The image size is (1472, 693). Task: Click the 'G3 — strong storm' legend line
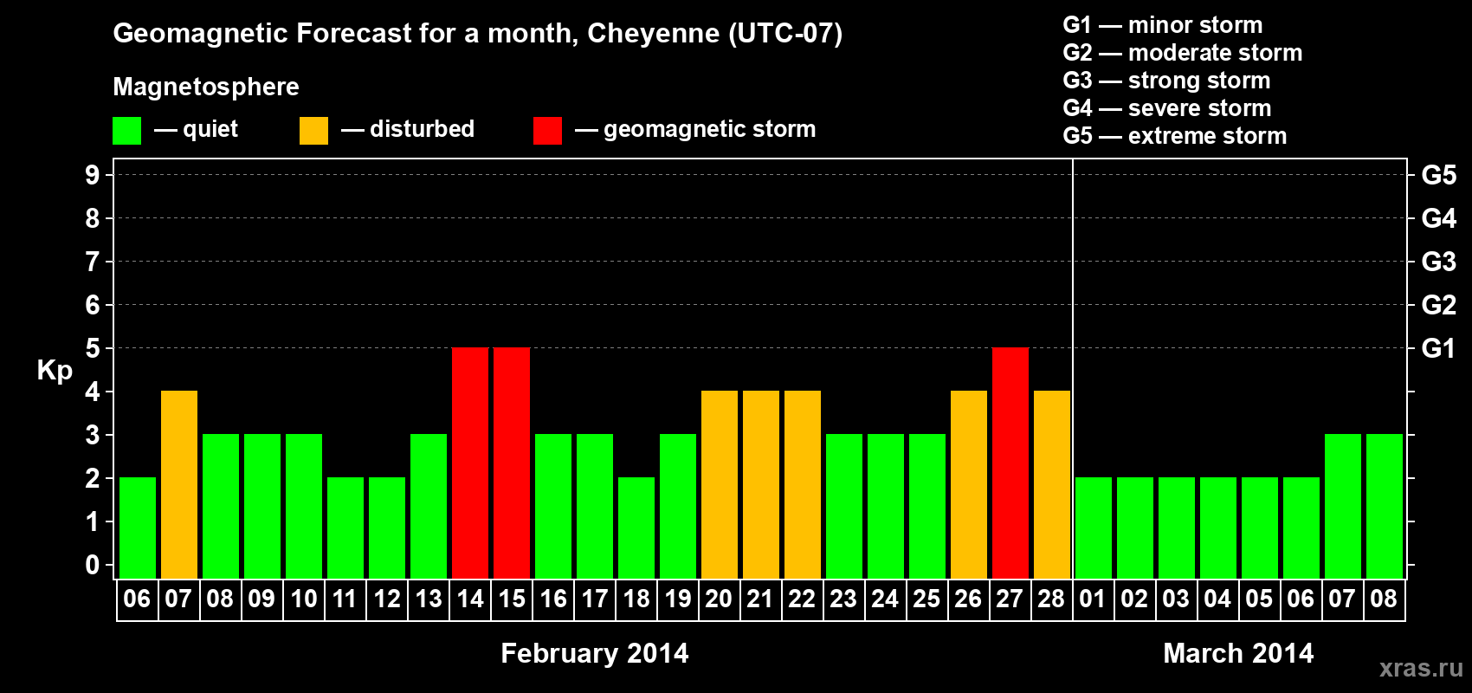(1167, 81)
